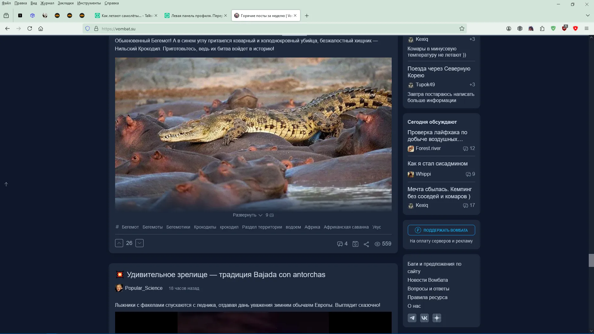Downvote the hippo and crocodile post
The width and height of the screenshot is (594, 334).
[x=140, y=243]
